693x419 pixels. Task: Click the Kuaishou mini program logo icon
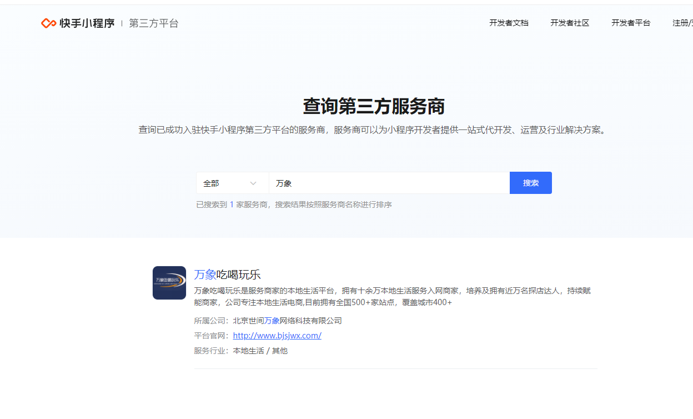pos(48,23)
